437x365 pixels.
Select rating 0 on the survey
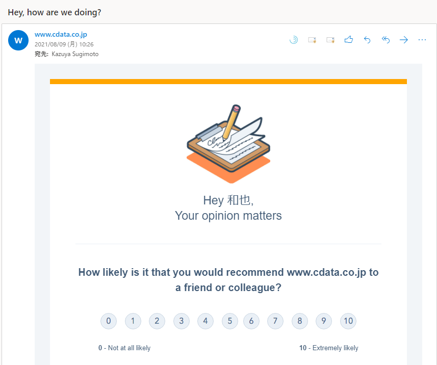tap(109, 321)
